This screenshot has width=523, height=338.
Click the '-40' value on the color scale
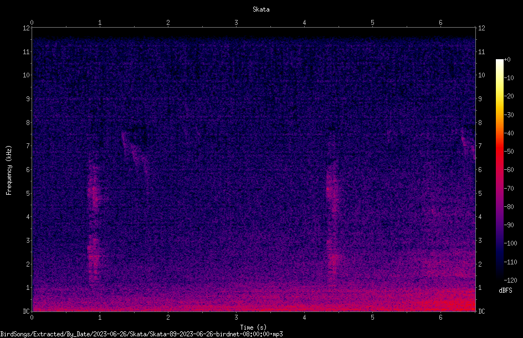509,133
